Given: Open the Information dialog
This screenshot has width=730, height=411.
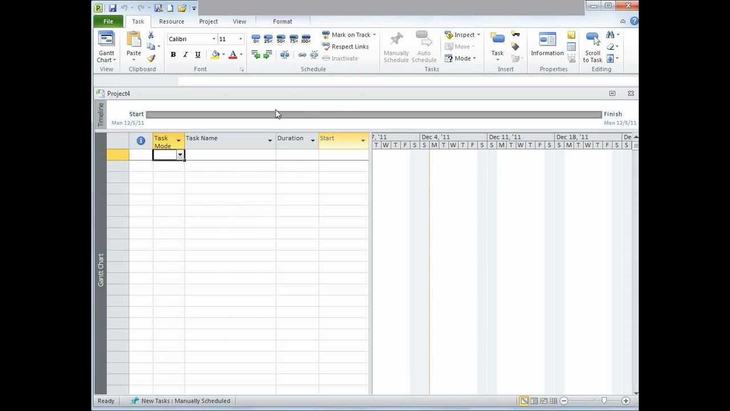Looking at the screenshot, I should (547, 45).
